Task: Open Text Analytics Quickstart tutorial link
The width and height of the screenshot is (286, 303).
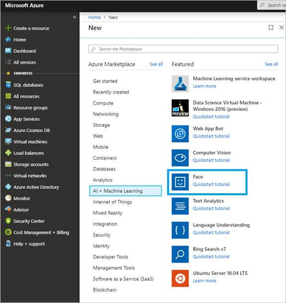Action: pyautogui.click(x=211, y=208)
